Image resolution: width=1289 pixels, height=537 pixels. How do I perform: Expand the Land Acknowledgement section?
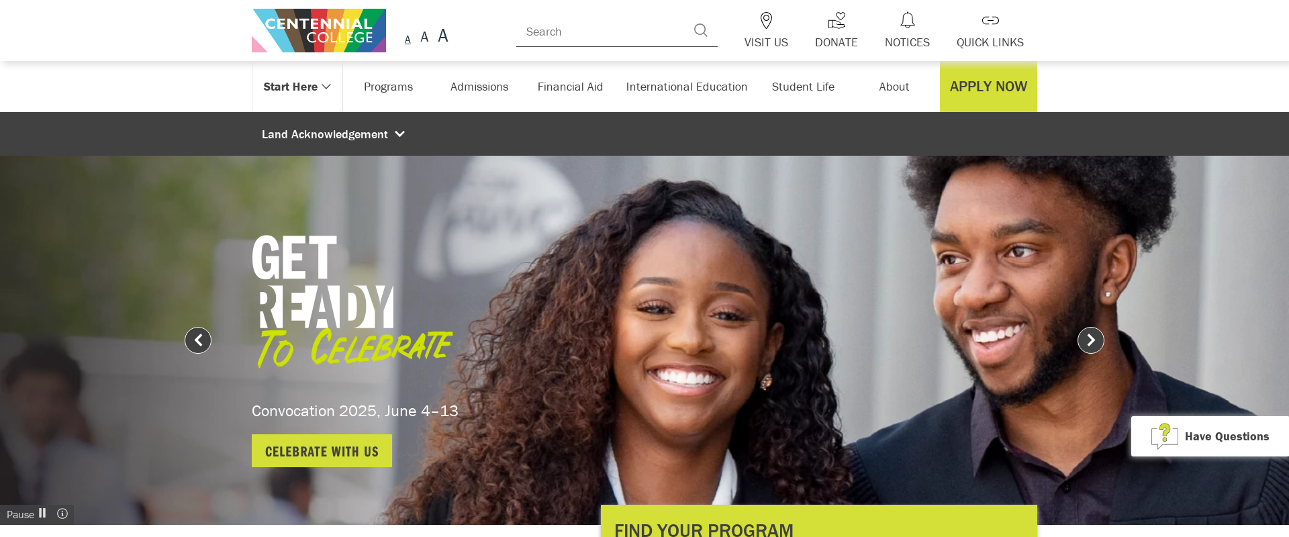click(x=333, y=134)
